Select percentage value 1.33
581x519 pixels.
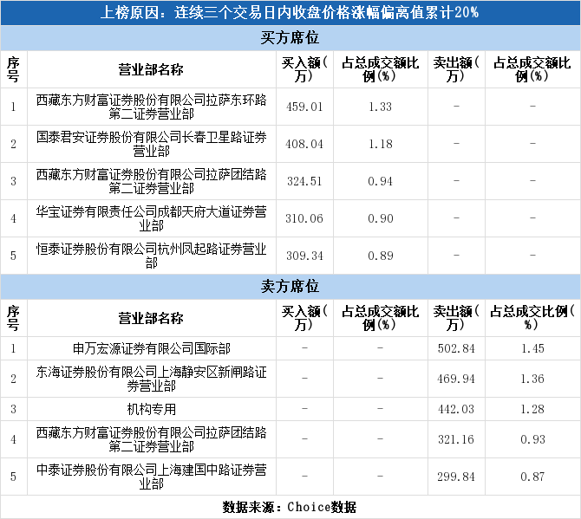[380, 107]
